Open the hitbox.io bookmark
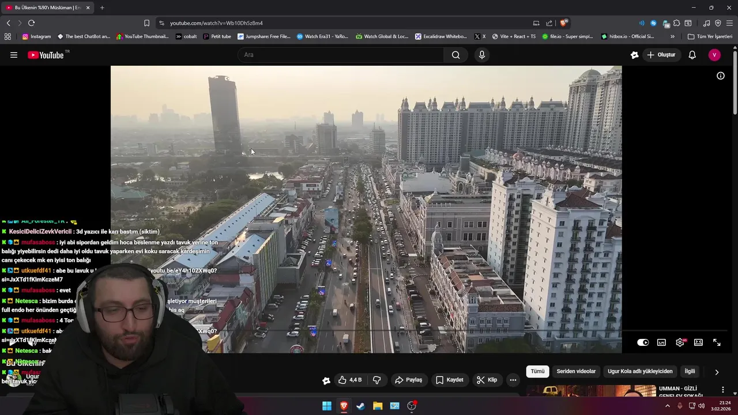 tap(627, 36)
